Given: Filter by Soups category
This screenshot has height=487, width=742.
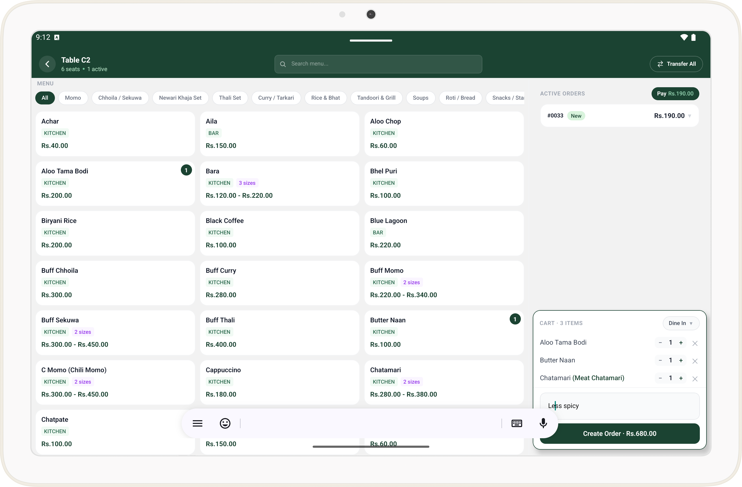Looking at the screenshot, I should 420,98.
